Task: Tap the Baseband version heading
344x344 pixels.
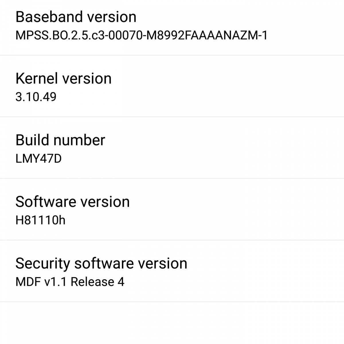Action: 76,17
